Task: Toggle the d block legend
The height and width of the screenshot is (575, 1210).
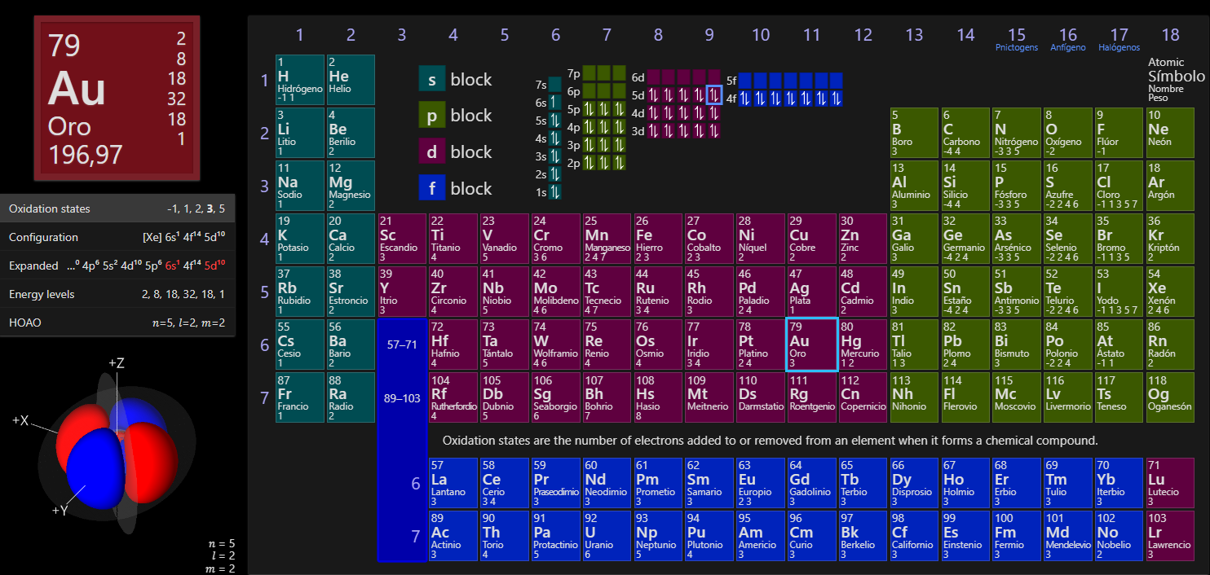Action: coord(456,151)
